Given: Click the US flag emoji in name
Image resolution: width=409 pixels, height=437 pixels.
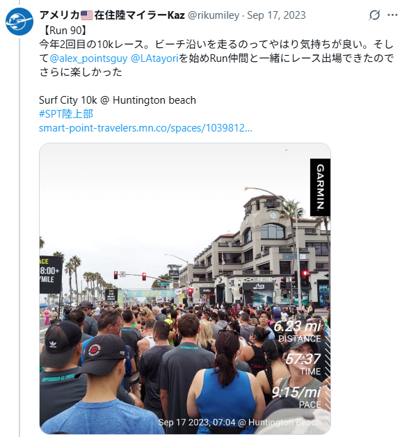Looking at the screenshot, I should click(87, 15).
